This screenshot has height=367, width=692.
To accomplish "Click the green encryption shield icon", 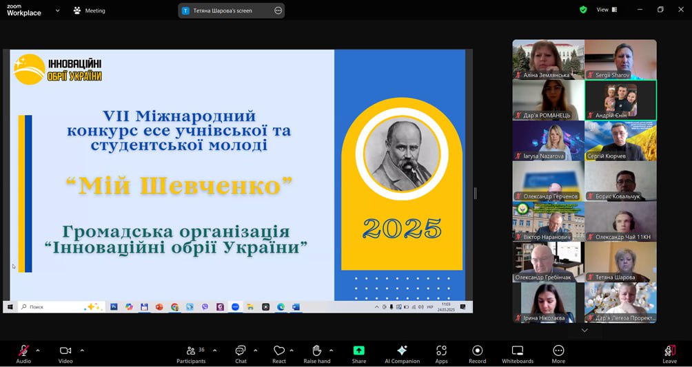I will coord(583,10).
